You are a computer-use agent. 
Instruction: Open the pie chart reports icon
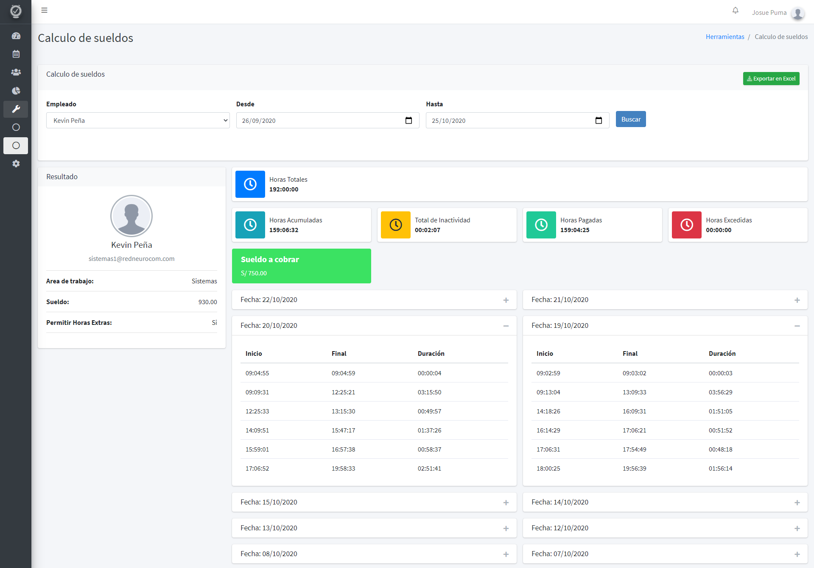tap(16, 91)
